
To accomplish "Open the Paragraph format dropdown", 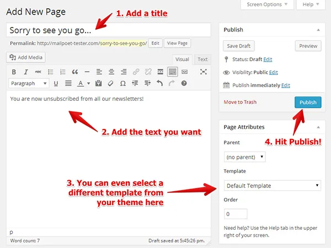I will pos(29,84).
